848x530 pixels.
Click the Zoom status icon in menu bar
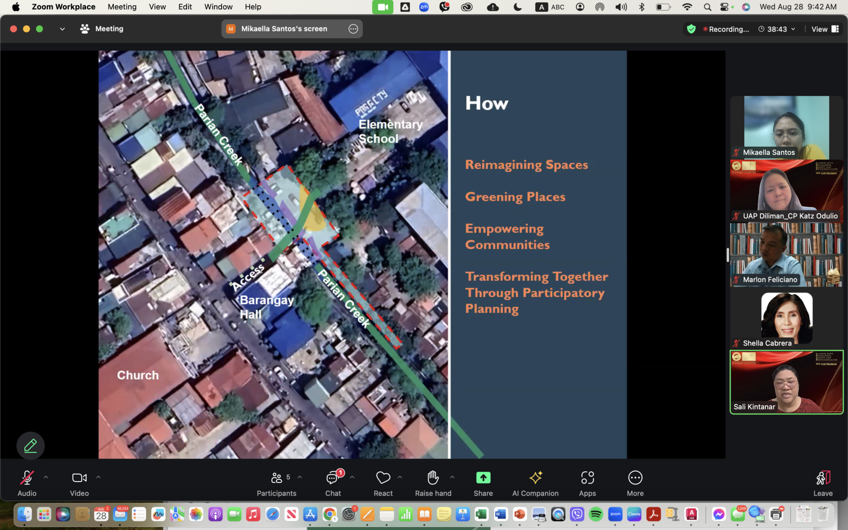coord(424,7)
